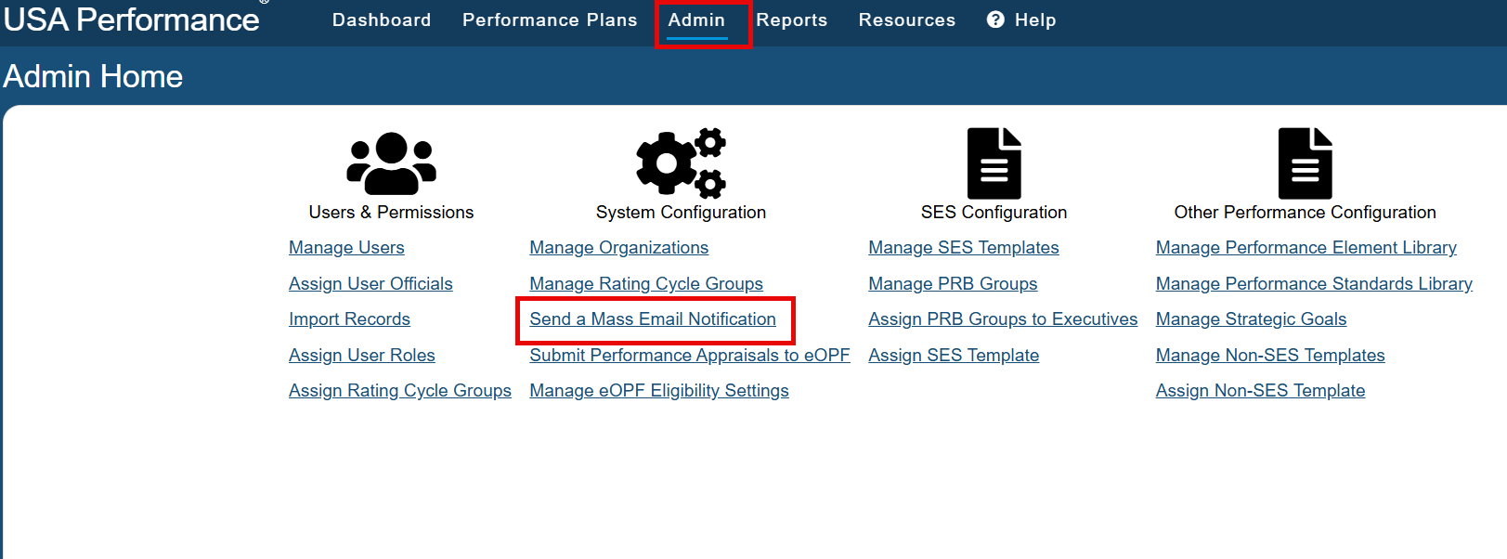Click the System Configuration gears icon

[x=681, y=163]
